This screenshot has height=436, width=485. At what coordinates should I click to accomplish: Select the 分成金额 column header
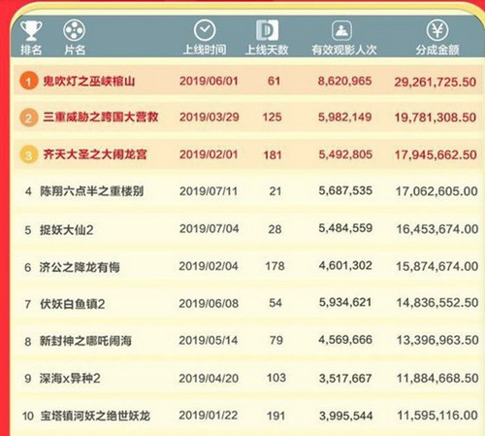pyautogui.click(x=437, y=50)
